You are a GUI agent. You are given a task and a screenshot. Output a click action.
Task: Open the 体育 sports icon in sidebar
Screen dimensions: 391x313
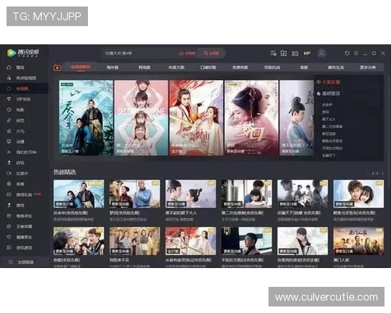tap(8, 184)
